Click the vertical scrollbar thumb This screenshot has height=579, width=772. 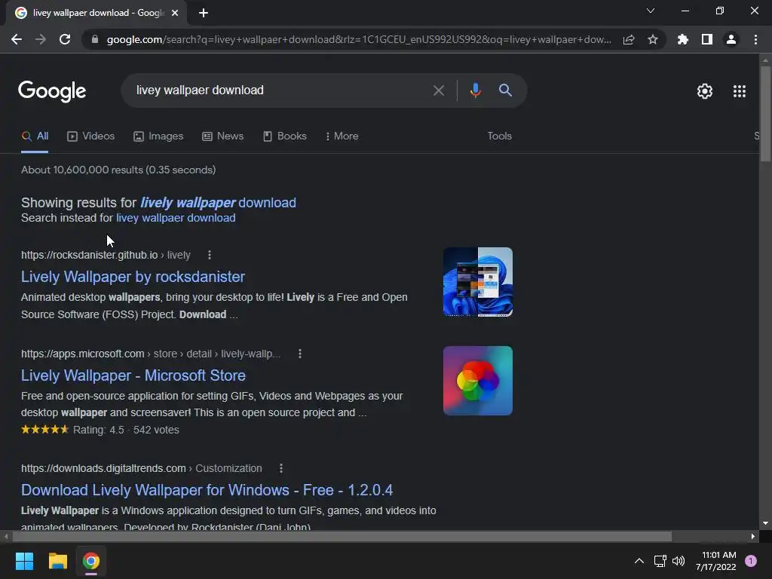pyautogui.click(x=765, y=113)
